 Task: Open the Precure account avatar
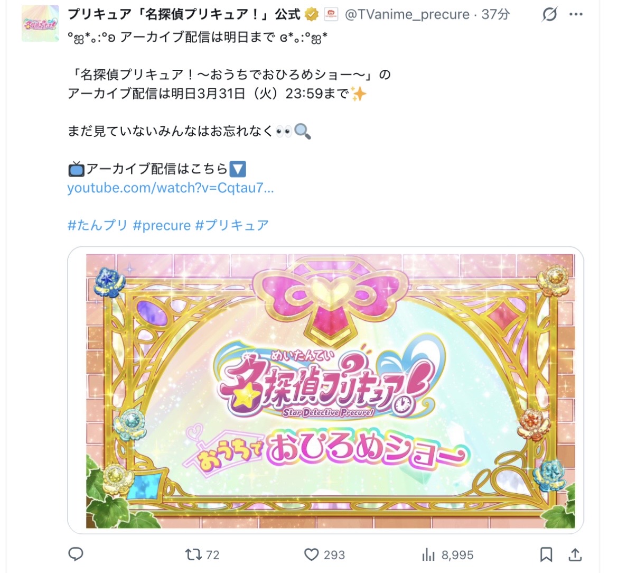coord(40,24)
